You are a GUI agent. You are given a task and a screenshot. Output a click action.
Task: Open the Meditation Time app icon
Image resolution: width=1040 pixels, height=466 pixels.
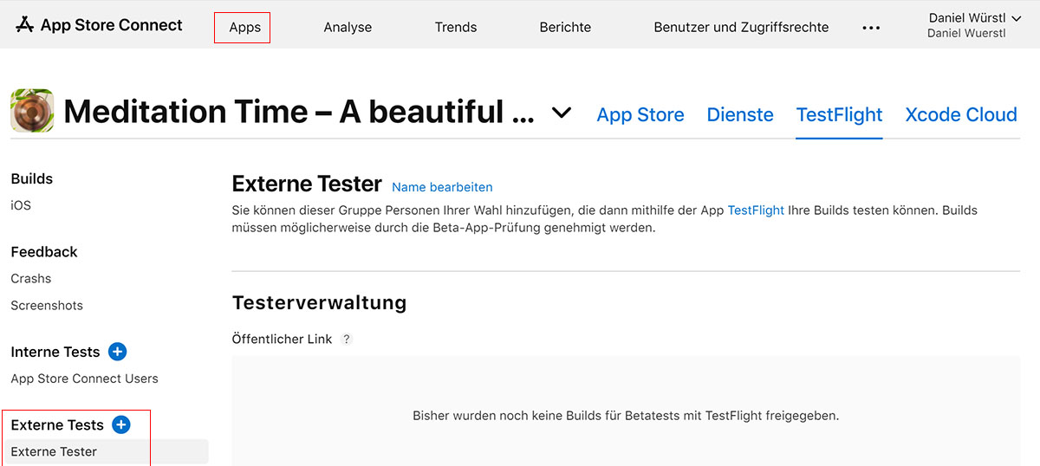[32, 112]
